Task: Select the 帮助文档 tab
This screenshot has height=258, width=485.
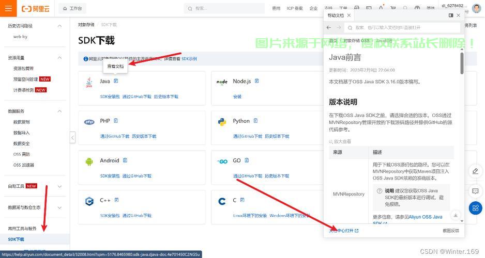Action: [x=336, y=15]
